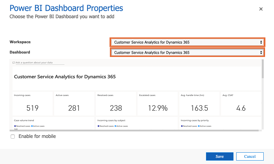Click the preview vertical scrollbar
The image size is (274, 164).
(x=263, y=69)
